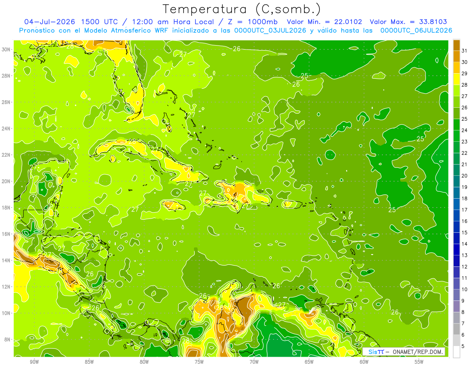Screen dimensions: 475x367
Task: Click the orange swatch between legend 30 and 31
Action: coord(456,56)
